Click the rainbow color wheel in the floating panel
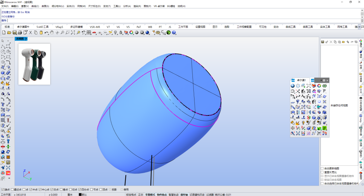This screenshot has height=196, width=364. [319, 86]
